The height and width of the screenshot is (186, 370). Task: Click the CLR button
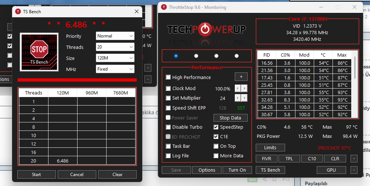click(335, 159)
